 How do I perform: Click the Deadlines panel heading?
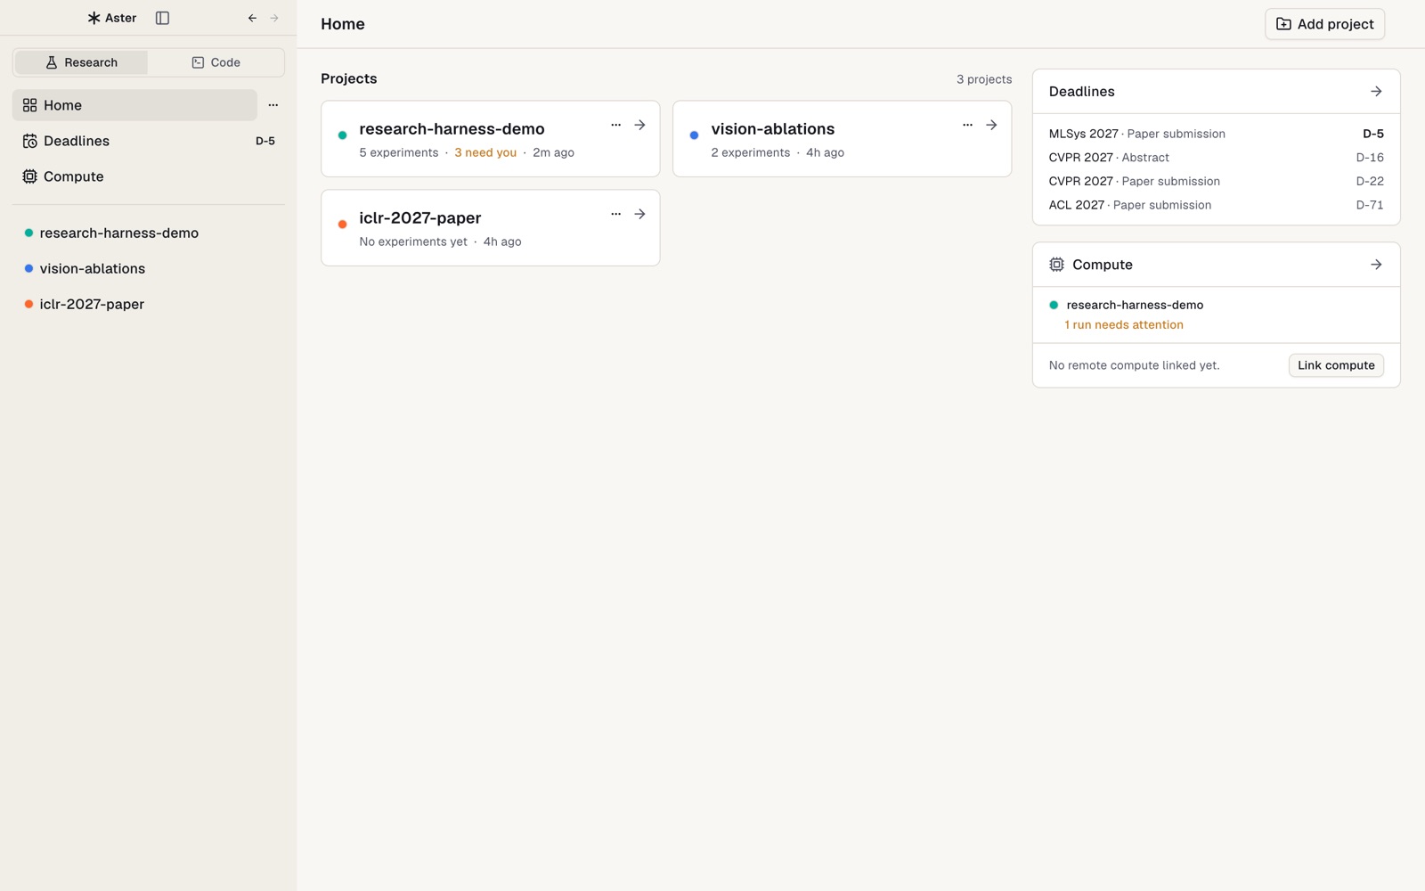pos(1081,92)
